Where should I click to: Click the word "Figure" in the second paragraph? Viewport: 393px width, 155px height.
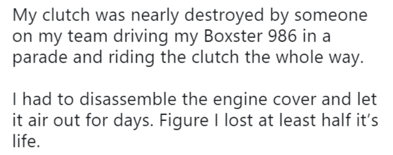[x=184, y=121]
